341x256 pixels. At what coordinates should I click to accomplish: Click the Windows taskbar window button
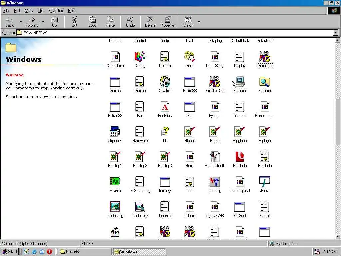139,252
